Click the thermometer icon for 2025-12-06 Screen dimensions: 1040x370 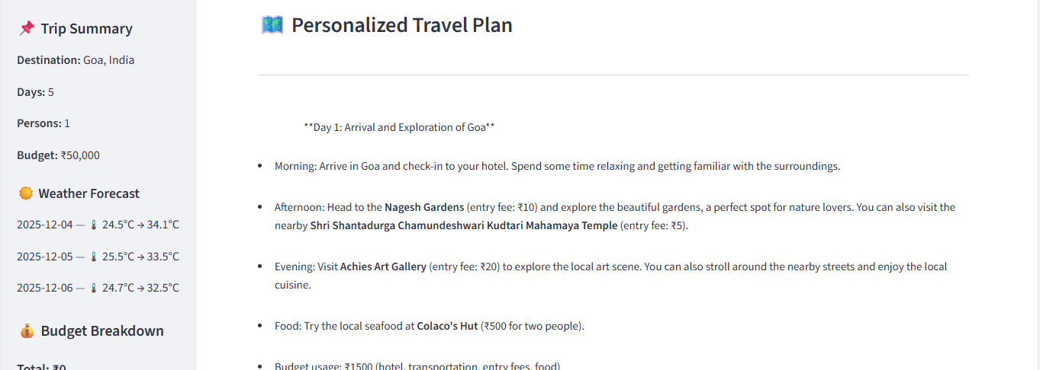pyautogui.click(x=94, y=288)
